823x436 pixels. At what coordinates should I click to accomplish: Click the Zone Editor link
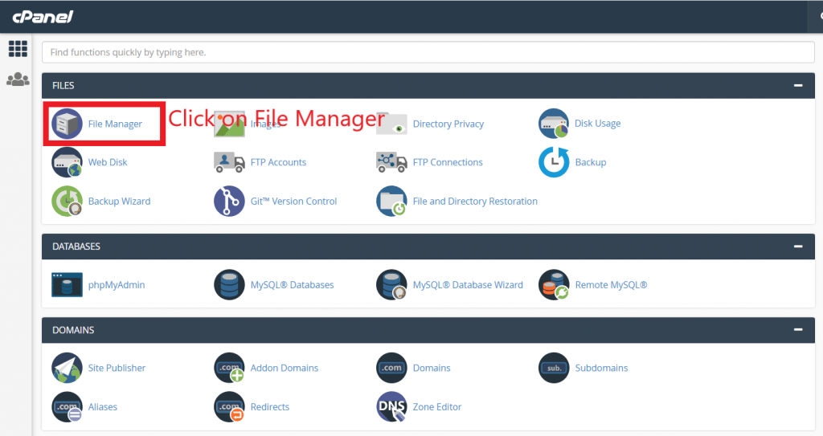tap(437, 406)
